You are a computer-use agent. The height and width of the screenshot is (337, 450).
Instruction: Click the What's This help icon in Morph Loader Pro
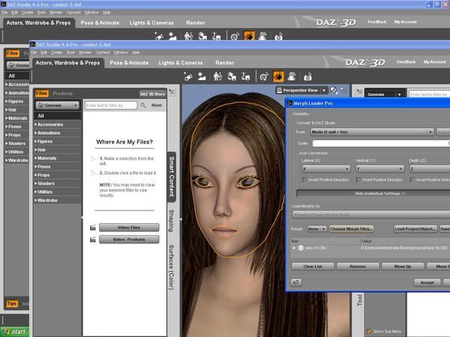(x=296, y=282)
